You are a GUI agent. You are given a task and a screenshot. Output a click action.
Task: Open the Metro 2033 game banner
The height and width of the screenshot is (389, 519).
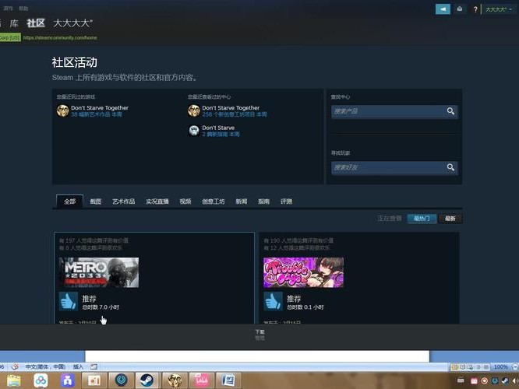pyautogui.click(x=99, y=272)
